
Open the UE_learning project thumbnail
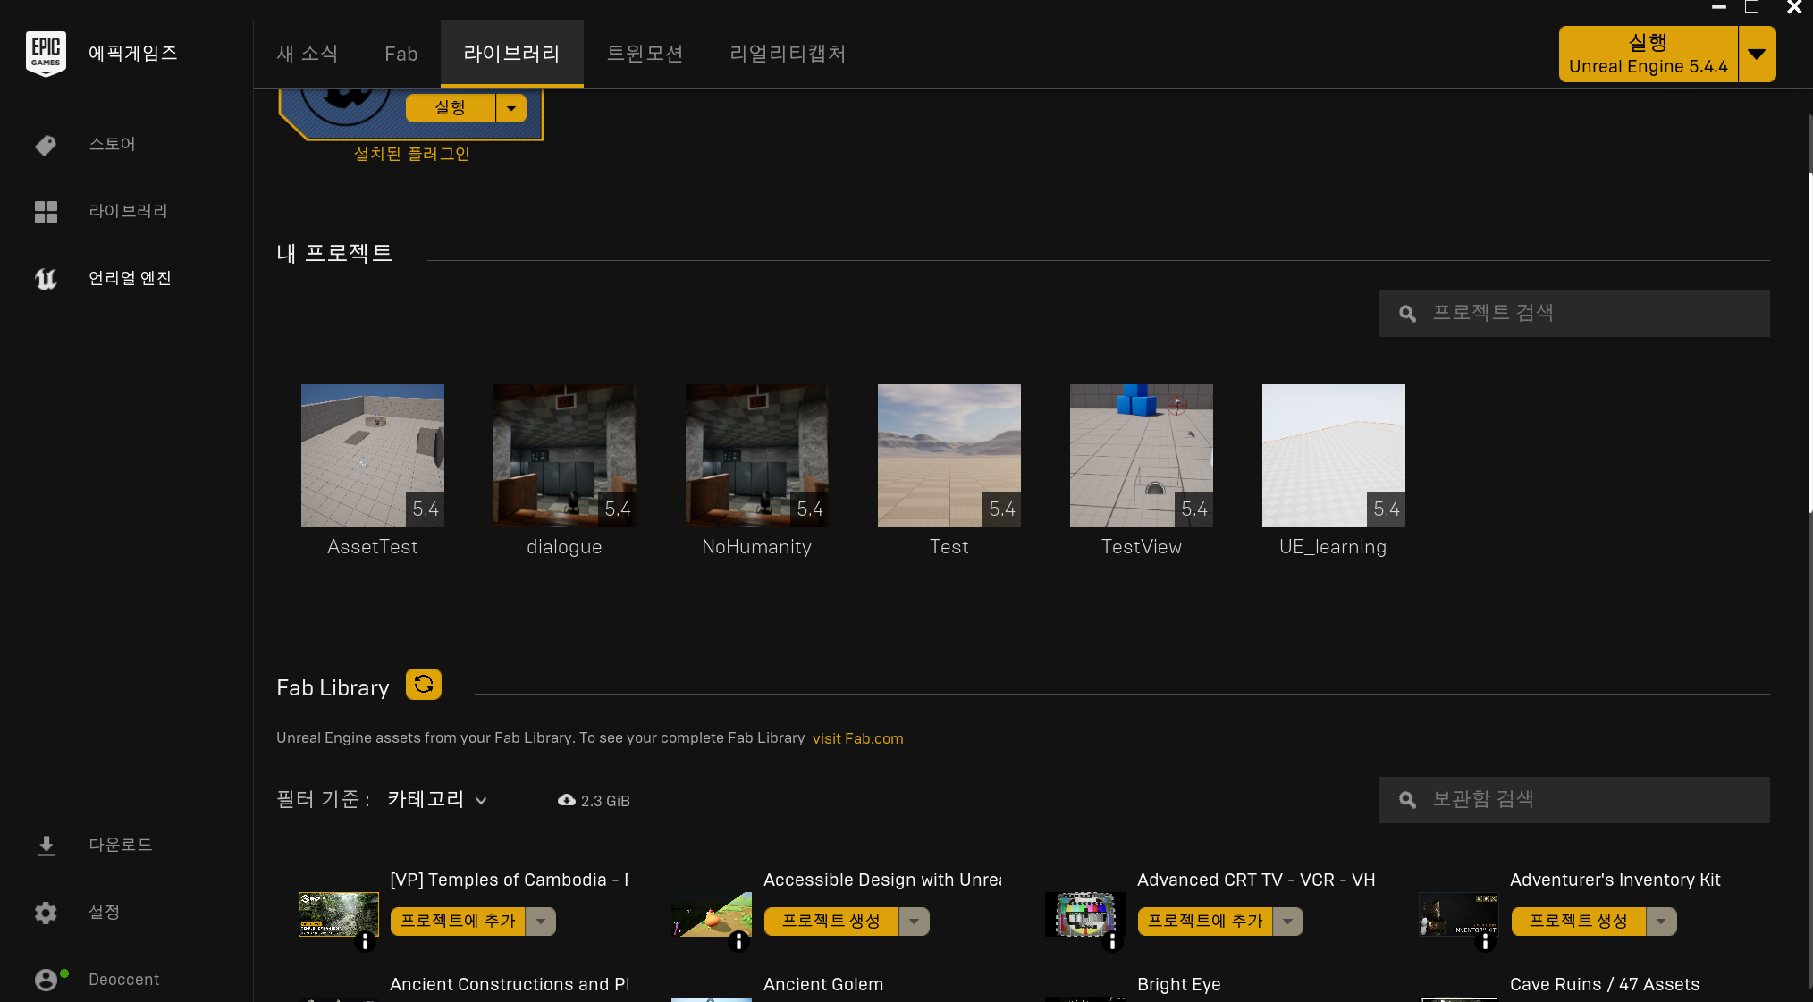point(1334,456)
